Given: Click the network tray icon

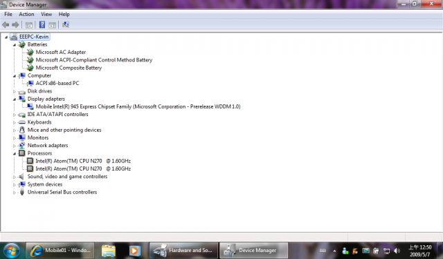Looking at the screenshot, I should [x=386, y=251].
